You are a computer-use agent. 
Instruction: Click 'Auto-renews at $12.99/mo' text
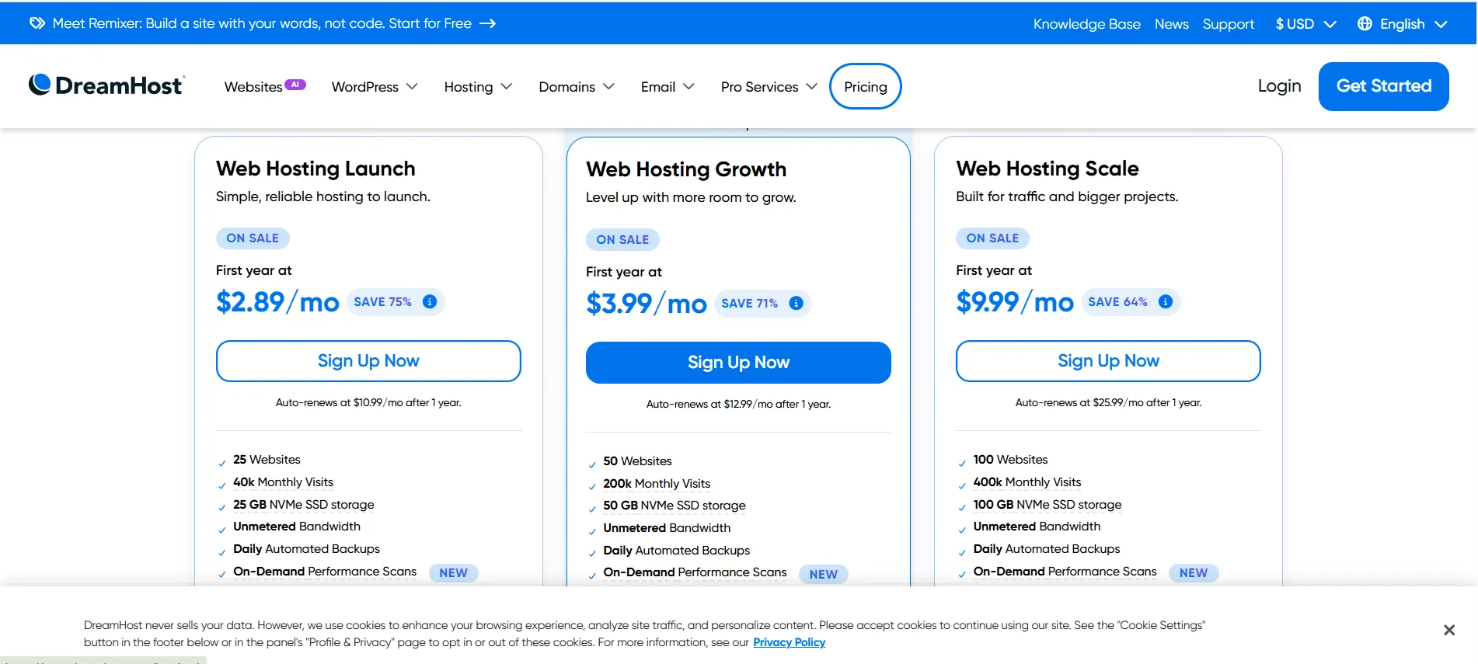click(x=738, y=404)
